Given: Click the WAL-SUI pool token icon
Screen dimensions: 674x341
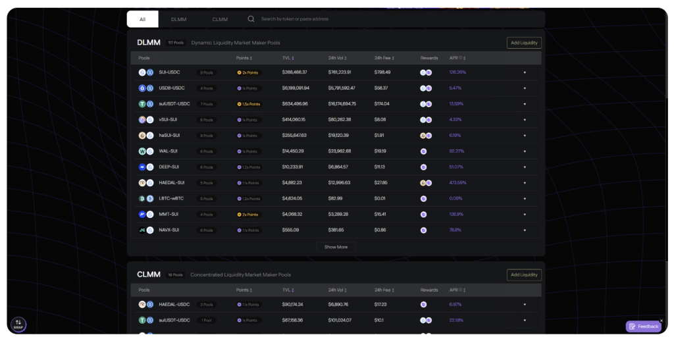Looking at the screenshot, I should (145, 151).
